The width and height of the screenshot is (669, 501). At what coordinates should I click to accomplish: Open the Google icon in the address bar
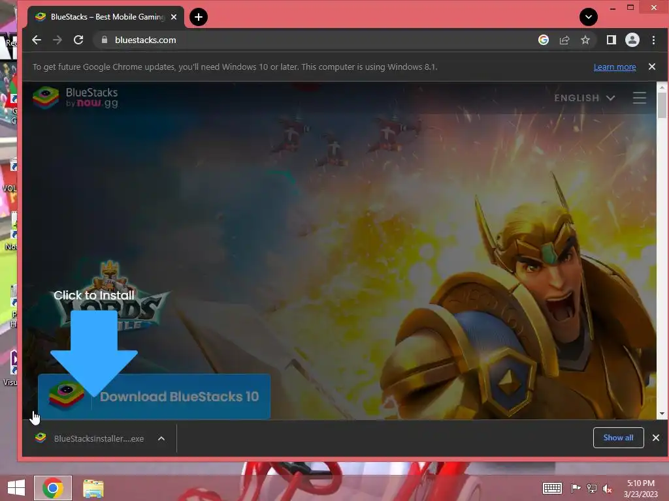543,40
